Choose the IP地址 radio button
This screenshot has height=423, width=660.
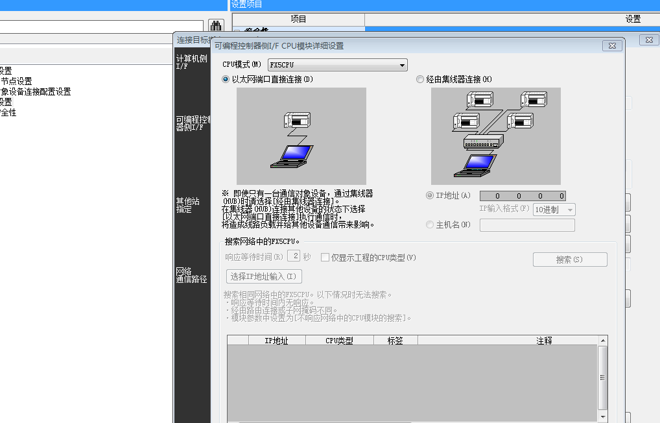coord(430,195)
